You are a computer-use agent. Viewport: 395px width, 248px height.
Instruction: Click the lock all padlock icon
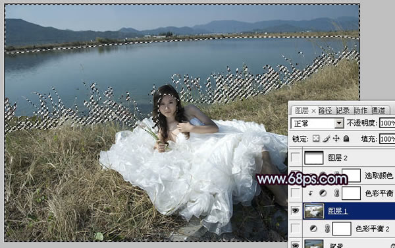346,139
